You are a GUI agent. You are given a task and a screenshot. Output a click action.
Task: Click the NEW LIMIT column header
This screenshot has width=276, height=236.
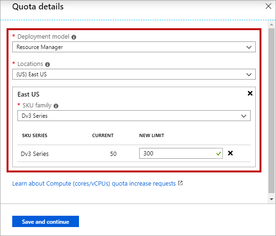(151, 136)
